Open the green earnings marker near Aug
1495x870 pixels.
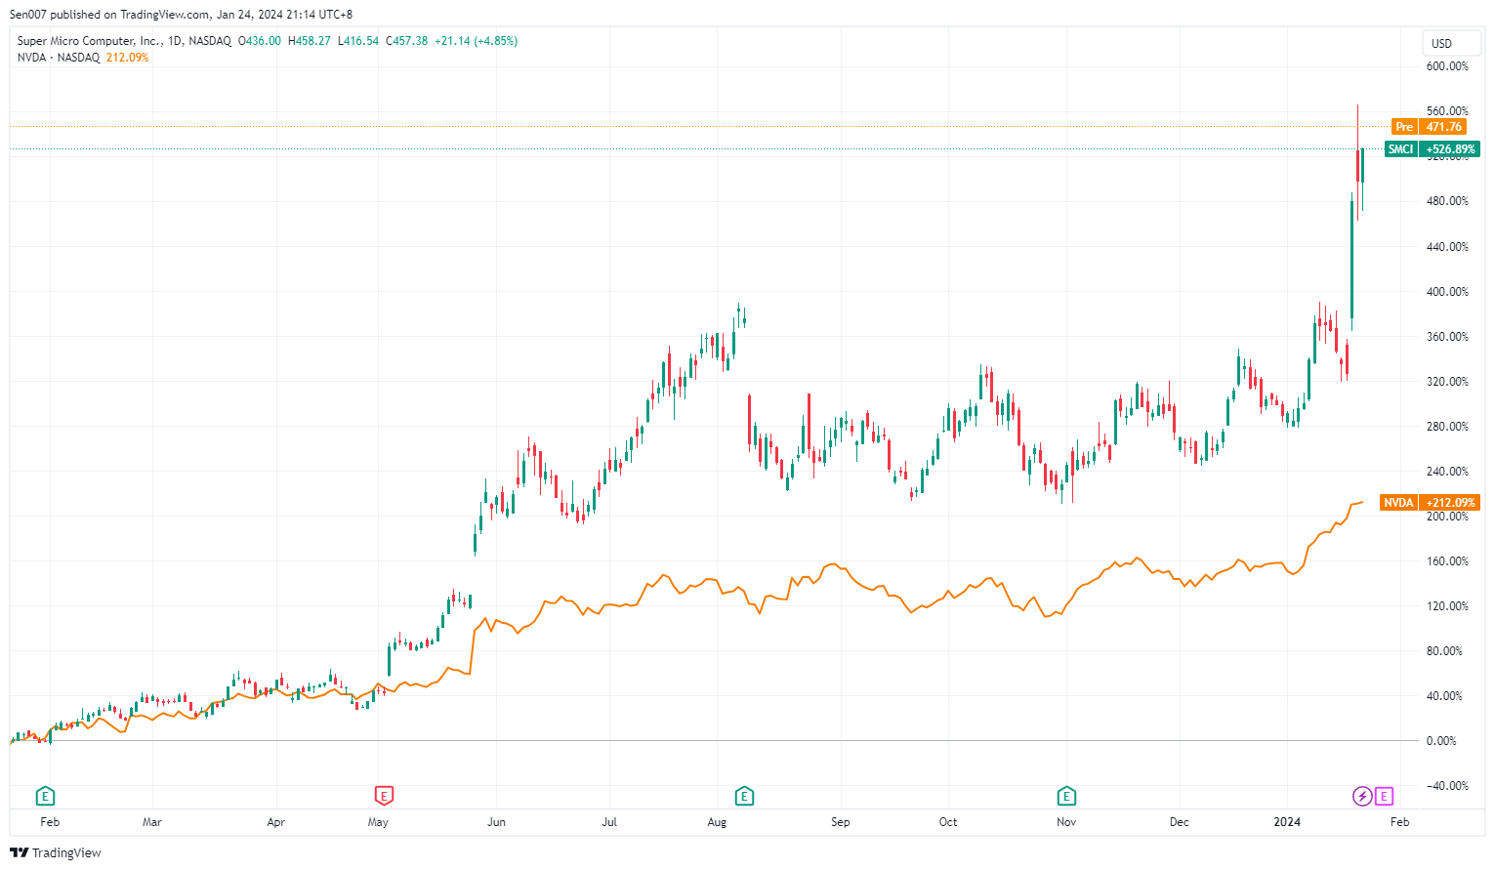744,797
